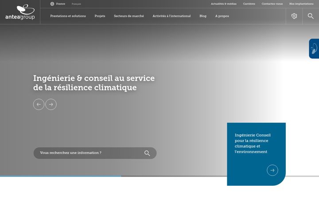Open Actualités & médias link
Image resolution: width=319 pixels, height=199 pixels.
[224, 4]
